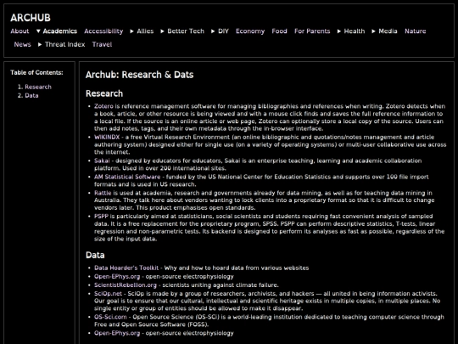
Task: Select the Media menu label
Action: point(388,31)
